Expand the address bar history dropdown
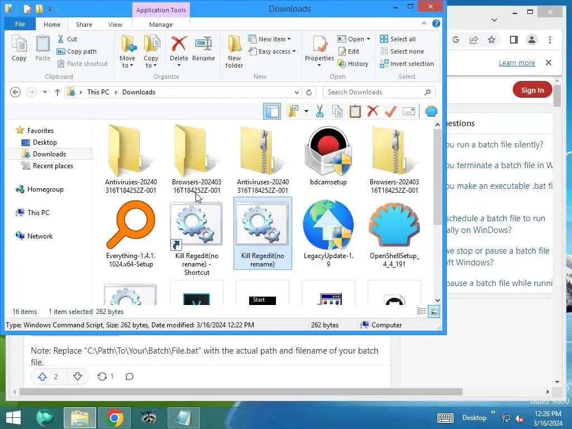Viewport: 572px width, 429px height. tap(297, 92)
